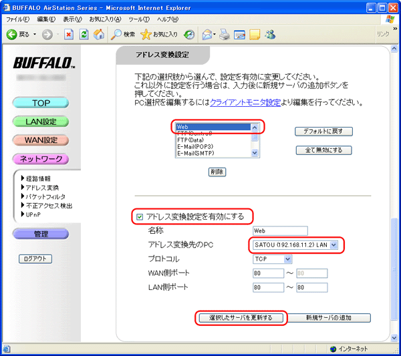This screenshot has height=356, width=401.
Task: Refresh the page with green arrows icon
Action: coord(84,34)
